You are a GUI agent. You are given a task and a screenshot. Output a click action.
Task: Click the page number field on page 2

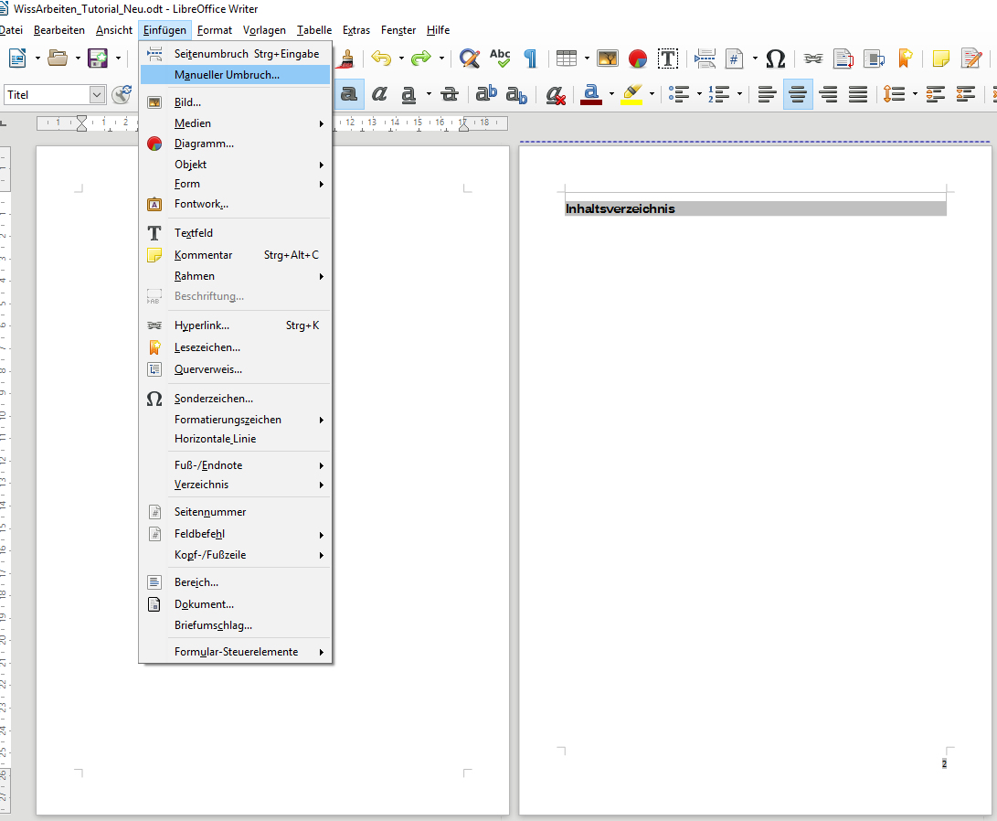coord(944,763)
